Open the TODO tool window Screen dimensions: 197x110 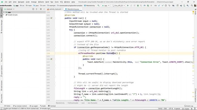pos(7,106)
